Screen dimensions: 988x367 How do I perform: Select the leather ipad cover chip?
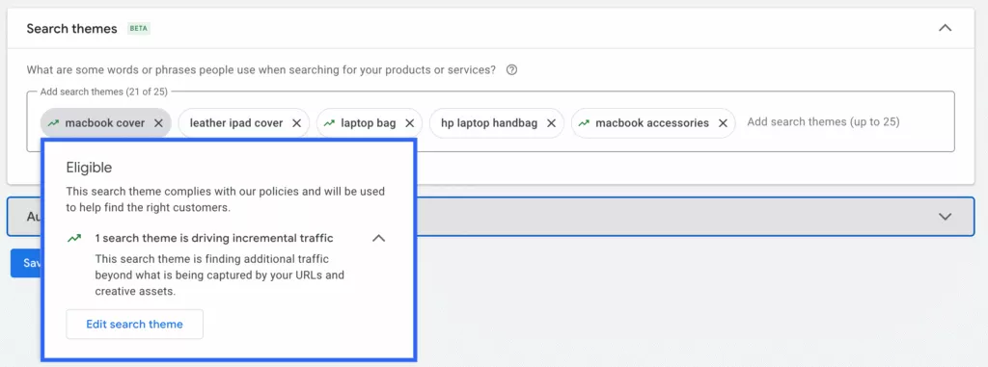pyautogui.click(x=236, y=123)
